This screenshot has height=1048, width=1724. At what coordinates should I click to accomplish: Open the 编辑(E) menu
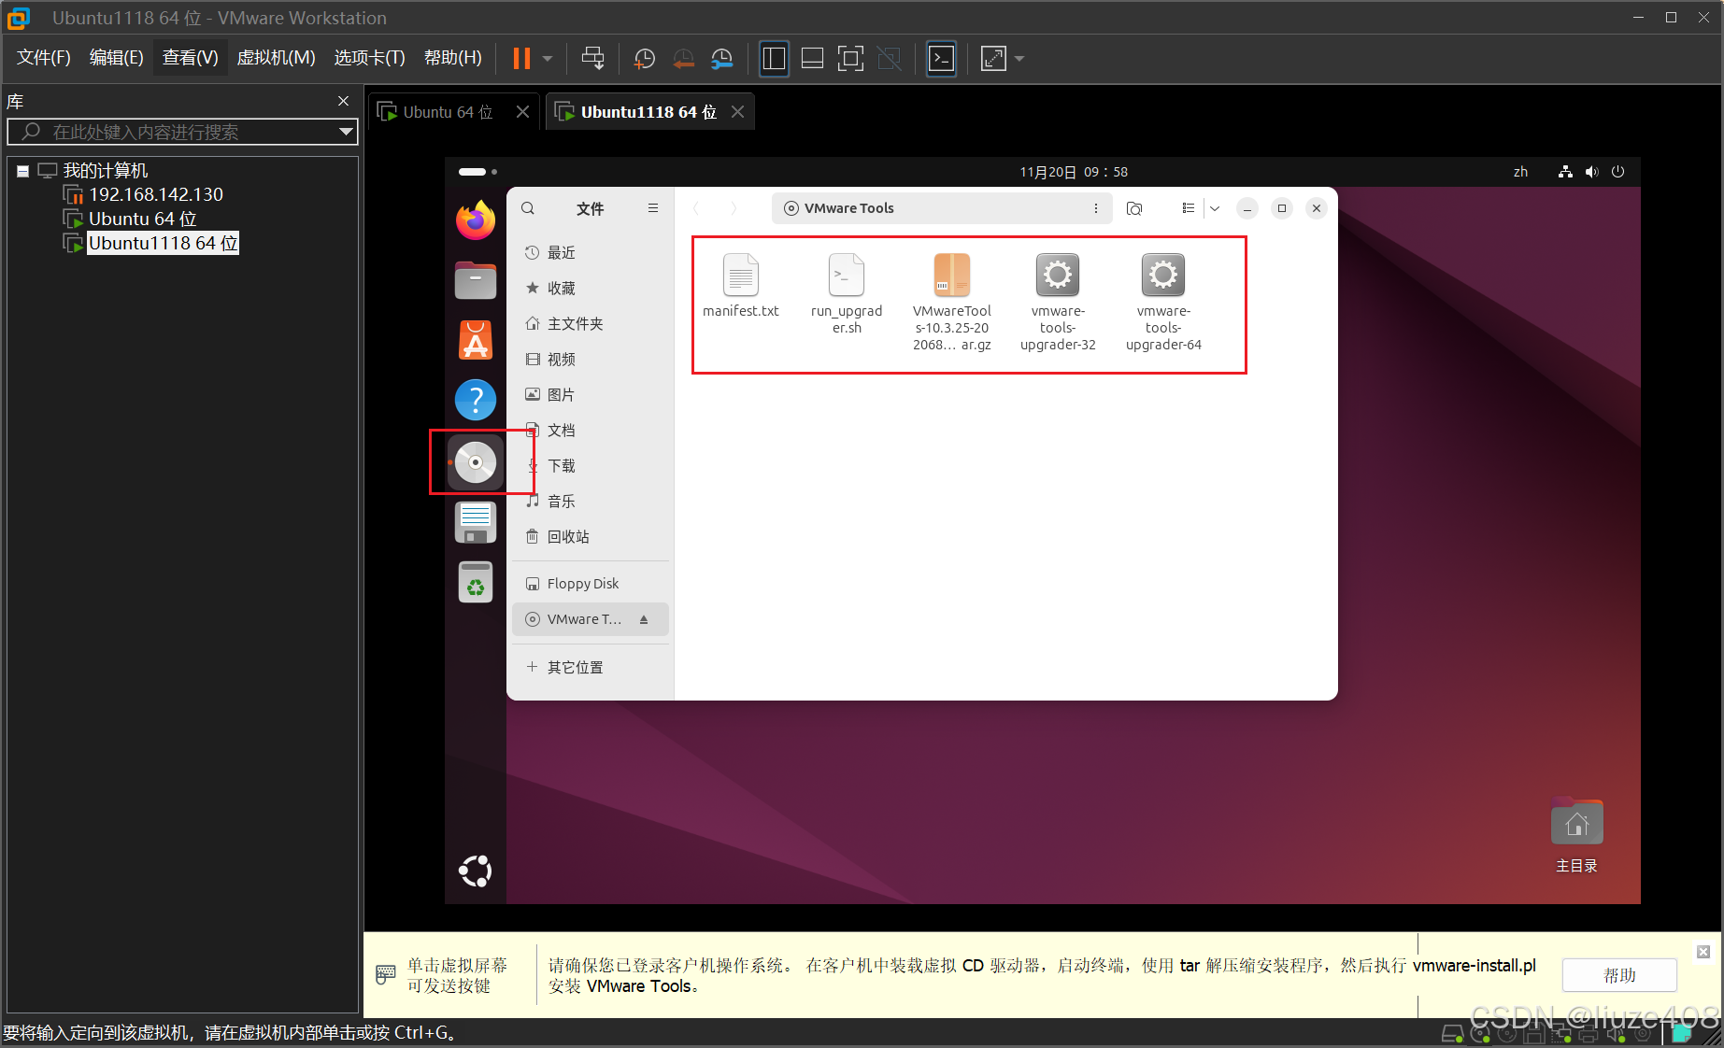116,58
